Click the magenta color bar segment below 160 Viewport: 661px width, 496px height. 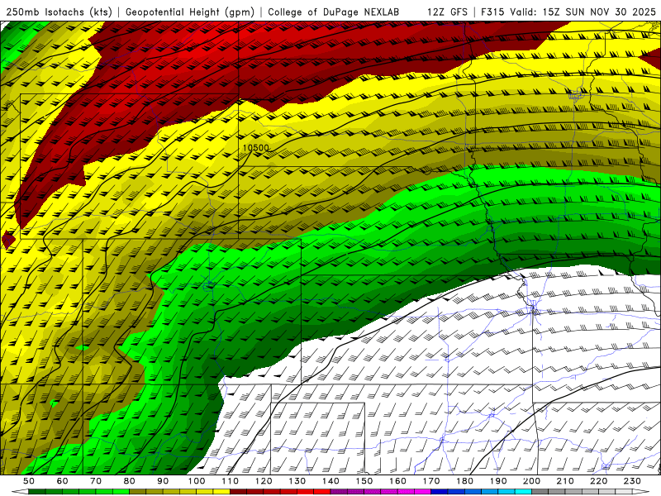(407, 492)
